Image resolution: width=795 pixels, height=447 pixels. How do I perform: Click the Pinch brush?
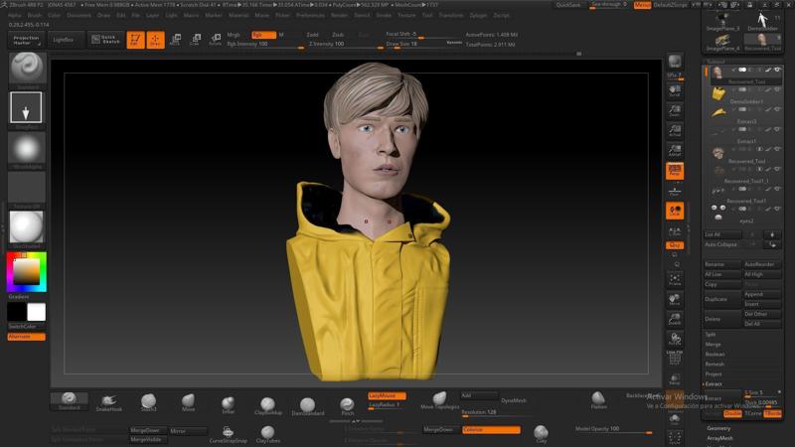(348, 402)
